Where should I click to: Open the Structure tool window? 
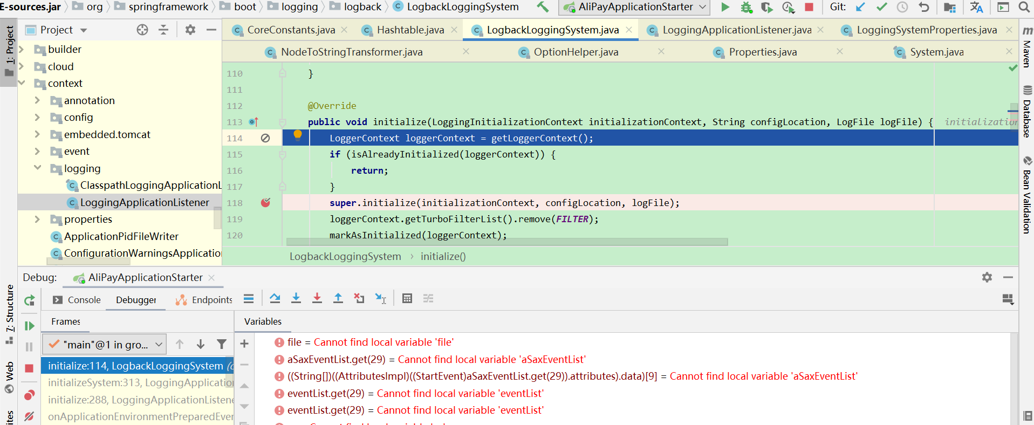(10, 314)
